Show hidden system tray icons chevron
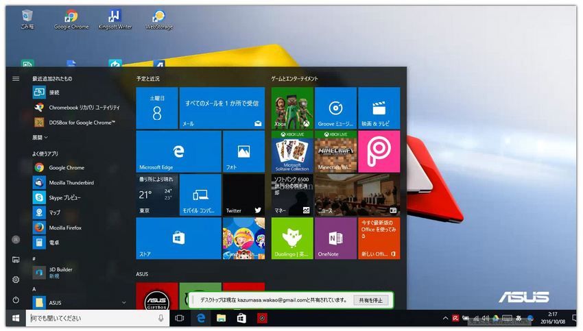Screen dimensions: 583x331 [445, 319]
